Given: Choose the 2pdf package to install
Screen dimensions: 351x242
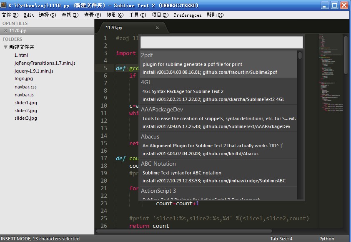Looking at the screenshot, I should coord(218,64).
